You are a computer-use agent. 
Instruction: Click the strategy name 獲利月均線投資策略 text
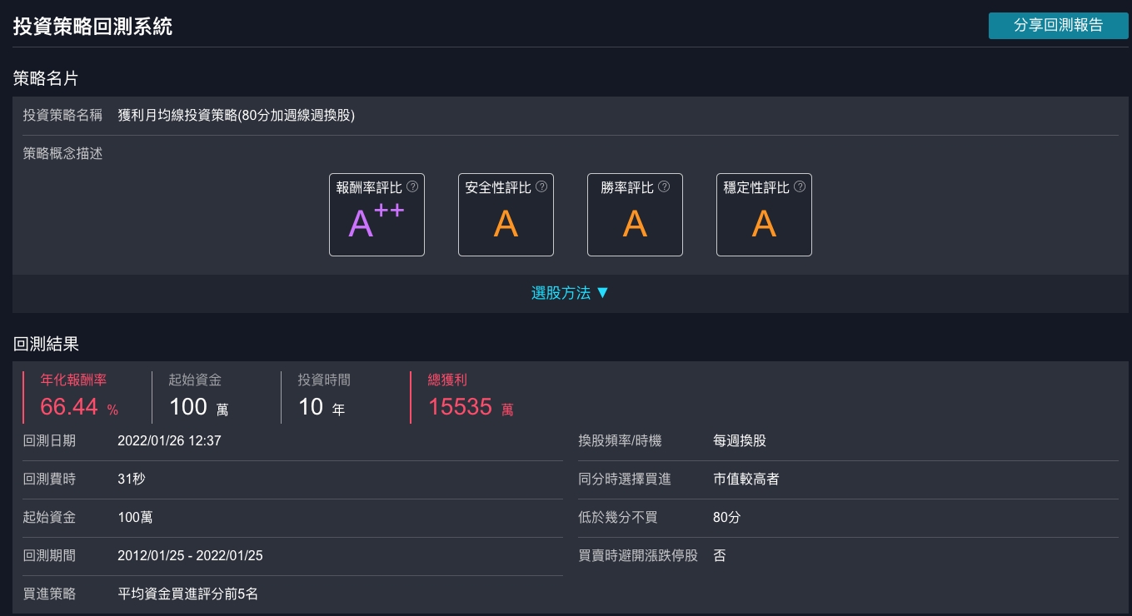[237, 116]
